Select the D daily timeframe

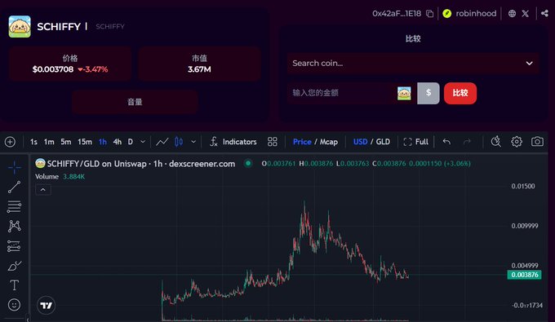pos(131,142)
